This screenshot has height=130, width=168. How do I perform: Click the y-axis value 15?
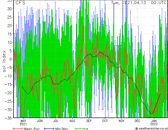9,34
